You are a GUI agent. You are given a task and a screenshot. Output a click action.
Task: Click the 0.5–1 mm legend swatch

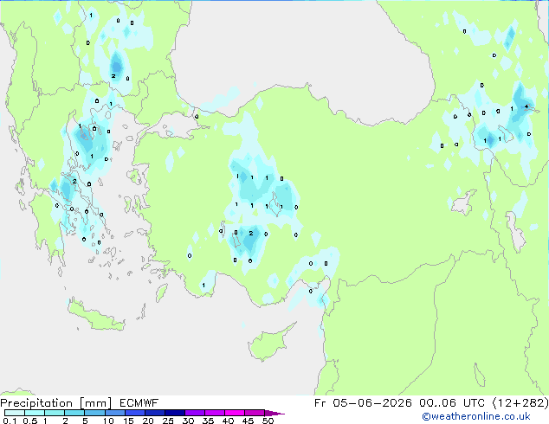[35, 413]
